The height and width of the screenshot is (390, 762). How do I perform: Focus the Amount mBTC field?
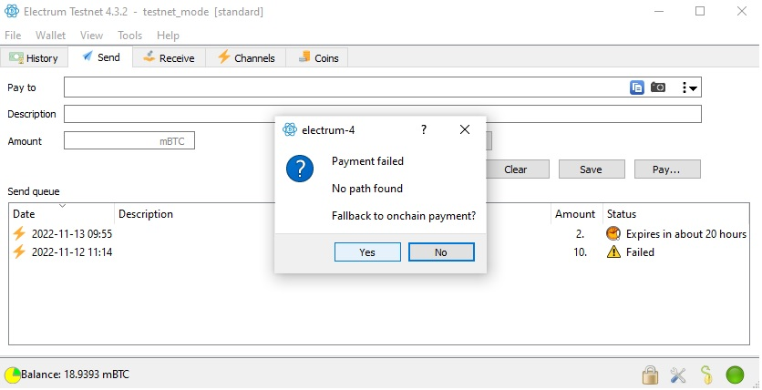coord(129,141)
